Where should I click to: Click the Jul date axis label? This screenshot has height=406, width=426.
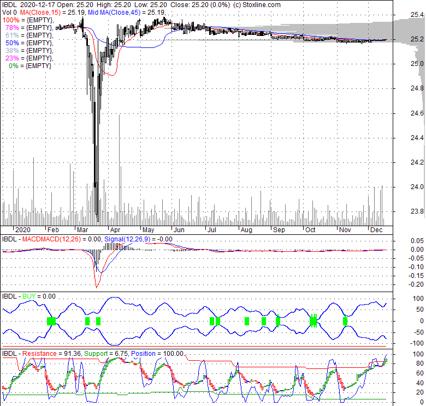(212, 230)
